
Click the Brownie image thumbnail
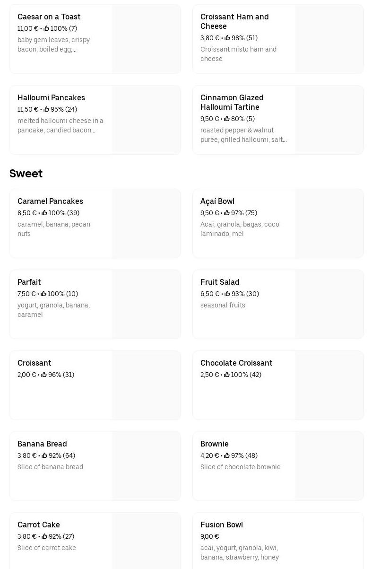pos(329,466)
